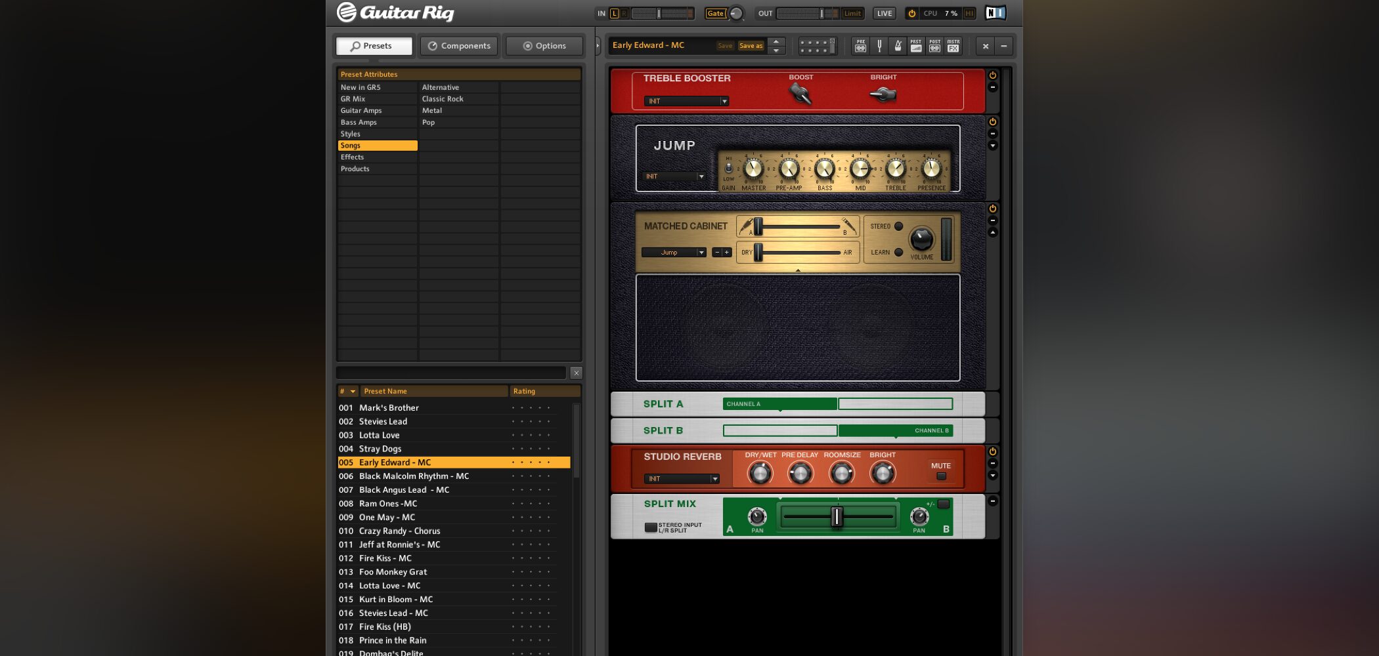Collapse the Matched Cabinet view arrow
Viewport: 1379px width, 656px height.
click(993, 232)
